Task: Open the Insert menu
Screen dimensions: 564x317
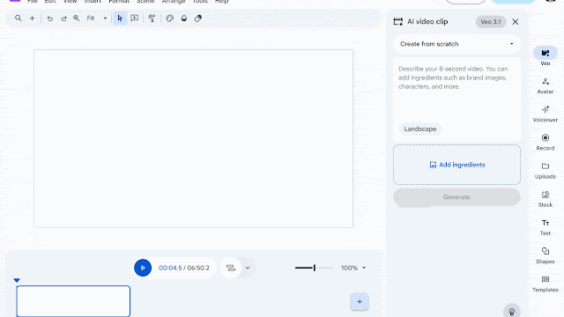Action: [93, 2]
